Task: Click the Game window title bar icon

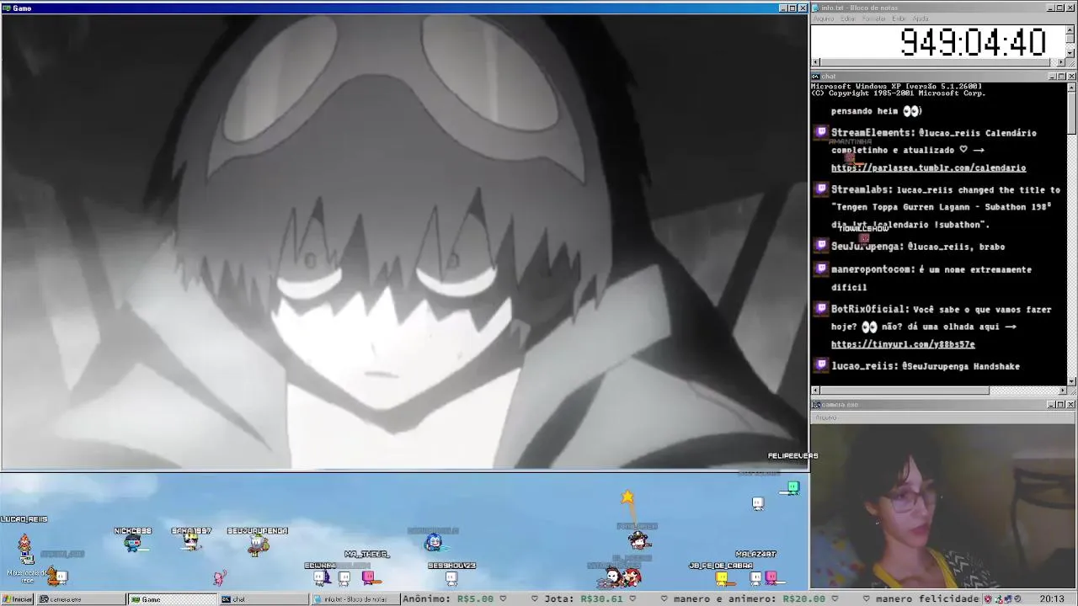Action: (6, 8)
